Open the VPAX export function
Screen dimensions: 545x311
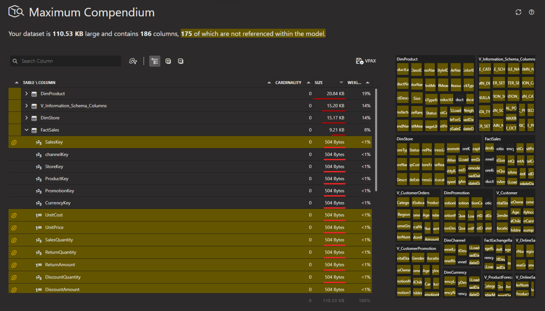tap(366, 61)
